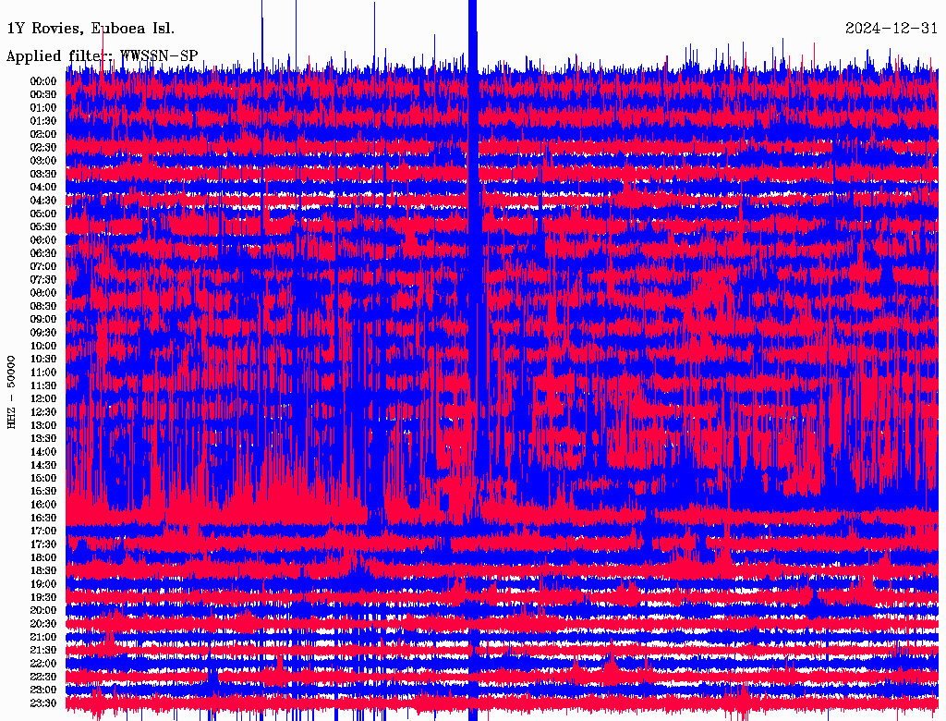The height and width of the screenshot is (721, 946).
Task: Select the 14:00 time row label
Action: pos(43,452)
